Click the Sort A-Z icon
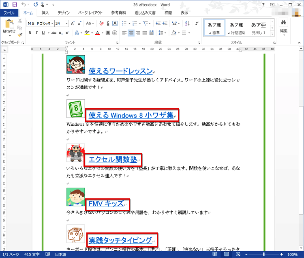 [187, 24]
